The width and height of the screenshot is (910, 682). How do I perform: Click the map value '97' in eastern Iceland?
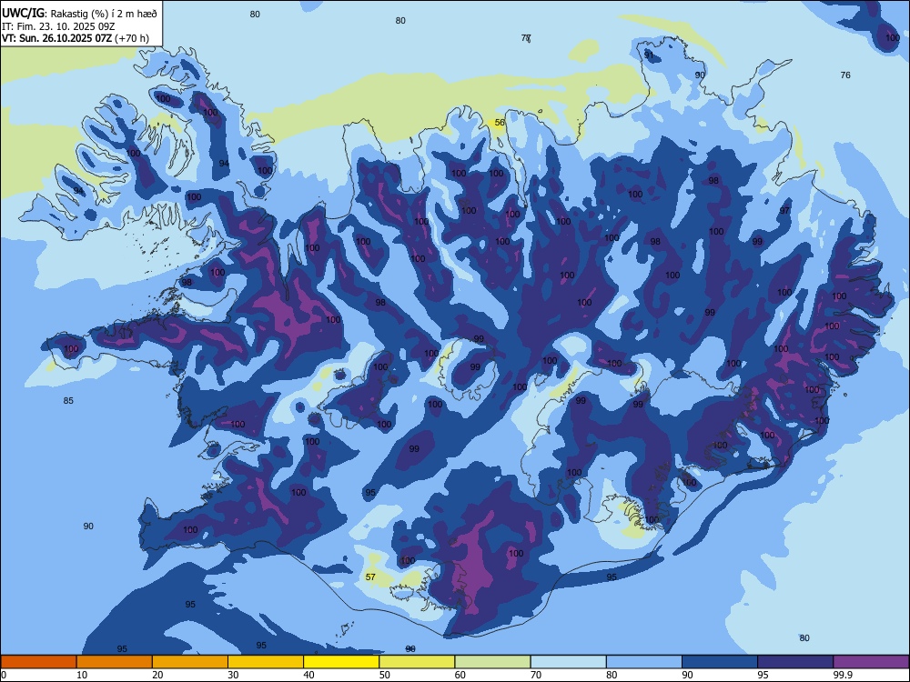point(784,211)
